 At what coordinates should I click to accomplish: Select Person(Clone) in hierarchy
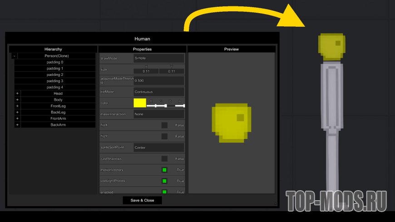pyautogui.click(x=57, y=56)
